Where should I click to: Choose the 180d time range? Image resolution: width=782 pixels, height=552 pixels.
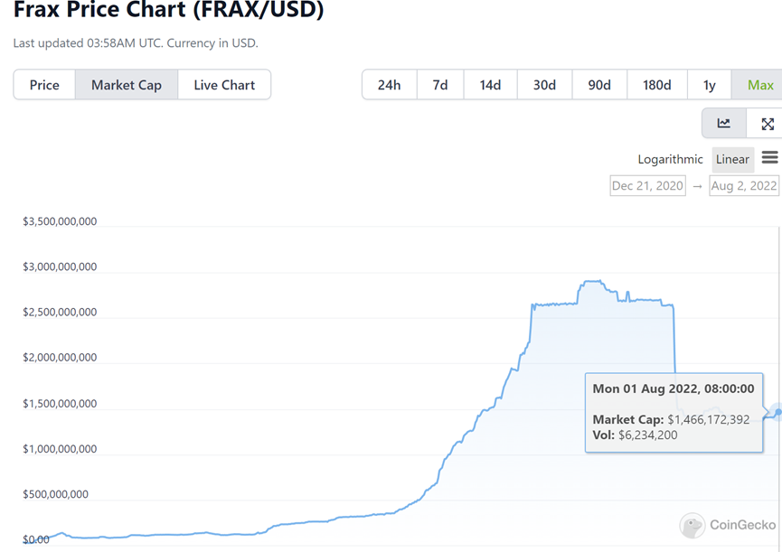click(657, 85)
